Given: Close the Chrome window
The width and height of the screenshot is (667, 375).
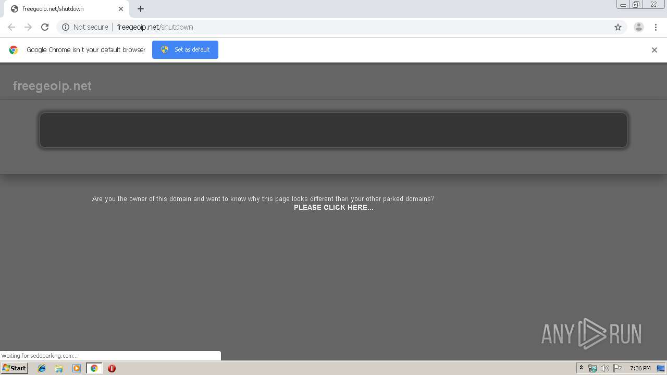Looking at the screenshot, I should point(653,5).
